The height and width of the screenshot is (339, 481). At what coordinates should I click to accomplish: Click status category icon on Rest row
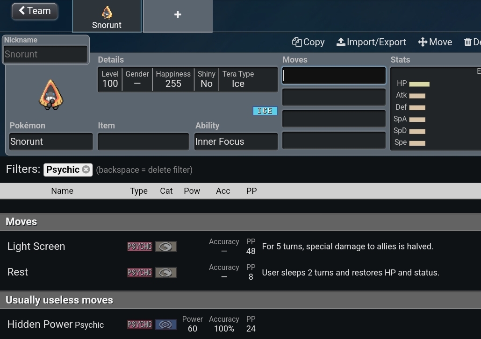coord(165,273)
